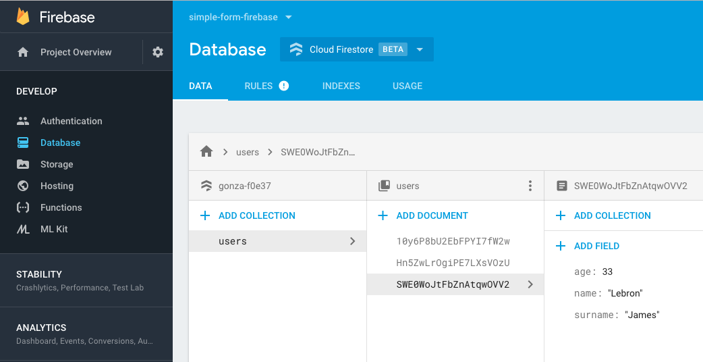Click SWE0WoJtFbZn… breadcrumb link

tap(318, 152)
